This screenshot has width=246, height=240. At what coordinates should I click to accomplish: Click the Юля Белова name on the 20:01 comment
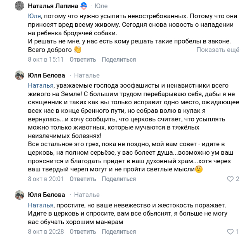pyautogui.click(x=46, y=75)
